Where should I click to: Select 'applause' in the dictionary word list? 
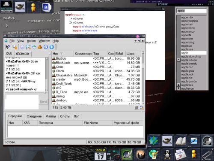(187, 49)
